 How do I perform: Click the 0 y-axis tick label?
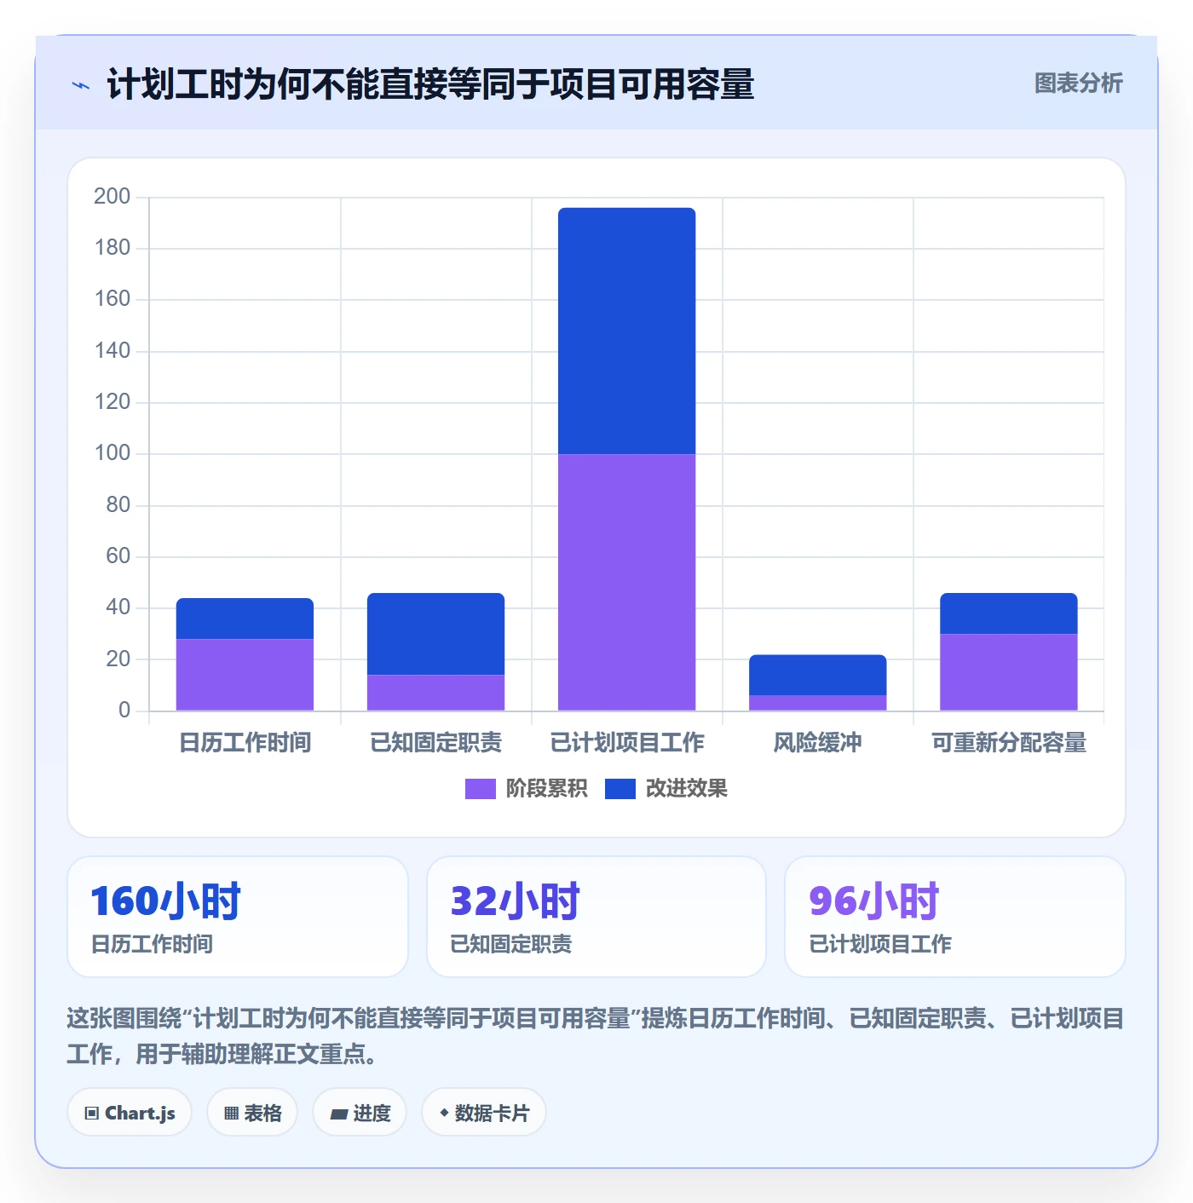tap(124, 711)
